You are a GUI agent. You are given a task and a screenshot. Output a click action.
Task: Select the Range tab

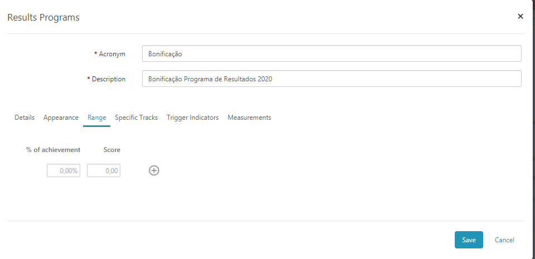(96, 118)
